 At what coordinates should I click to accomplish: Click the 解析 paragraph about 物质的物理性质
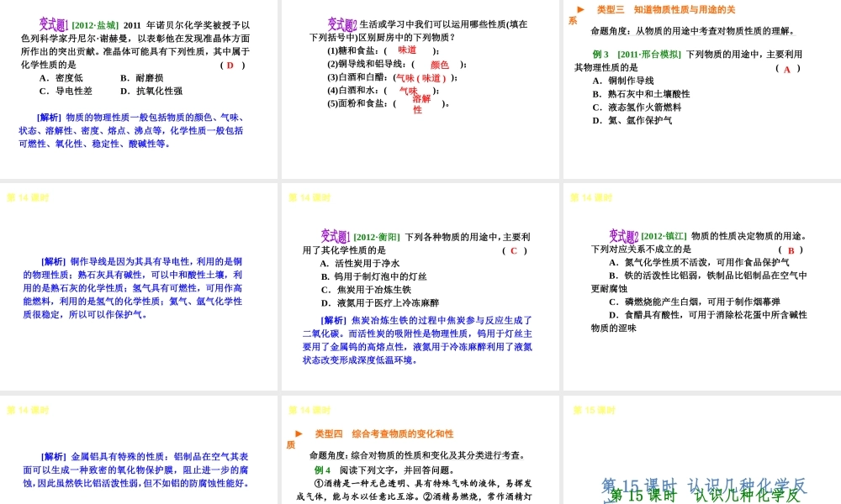131,131
